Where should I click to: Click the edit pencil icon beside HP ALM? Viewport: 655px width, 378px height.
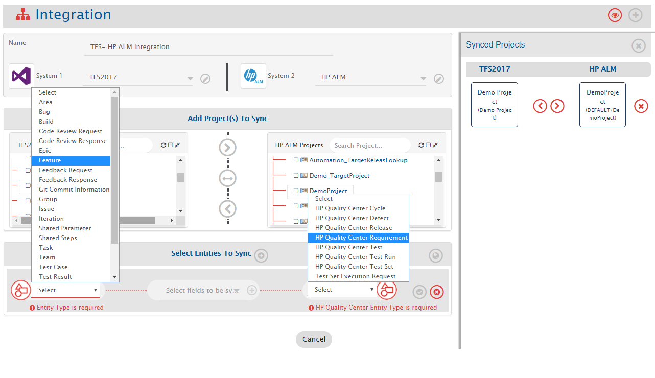pyautogui.click(x=438, y=79)
